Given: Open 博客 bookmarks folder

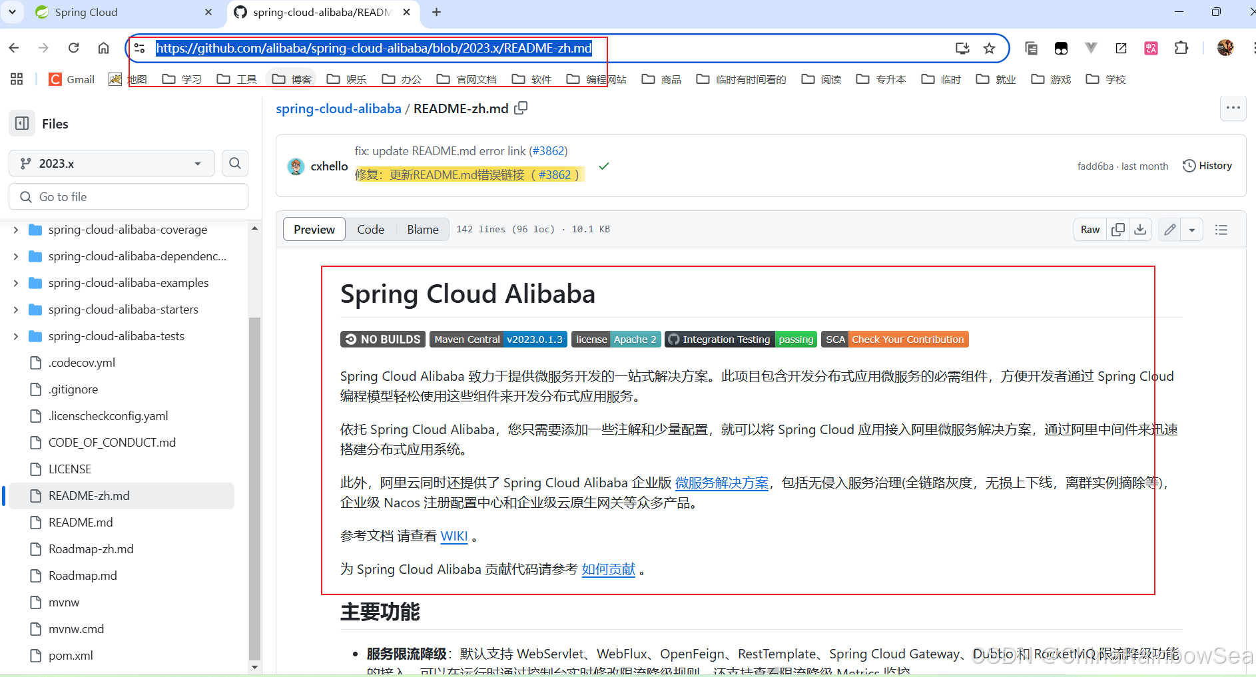Looking at the screenshot, I should [292, 79].
